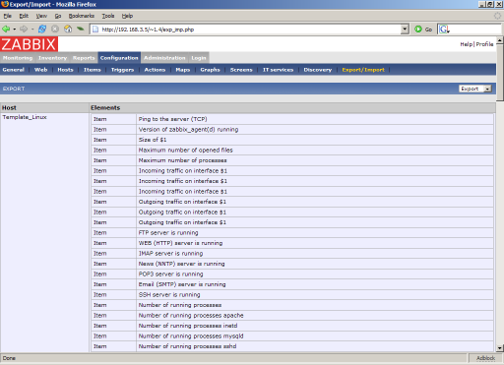Click the Google search engine icon
Image resolution: width=504 pixels, height=365 pixels.
tap(444, 30)
